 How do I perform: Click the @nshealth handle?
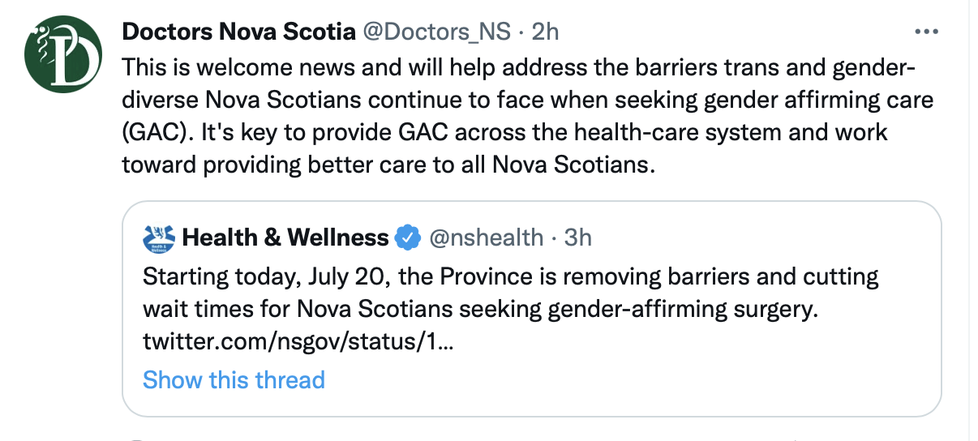(486, 238)
